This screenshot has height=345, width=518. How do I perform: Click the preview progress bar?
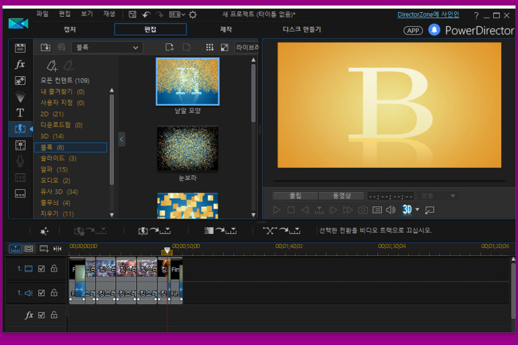pyautogui.click(x=389, y=181)
